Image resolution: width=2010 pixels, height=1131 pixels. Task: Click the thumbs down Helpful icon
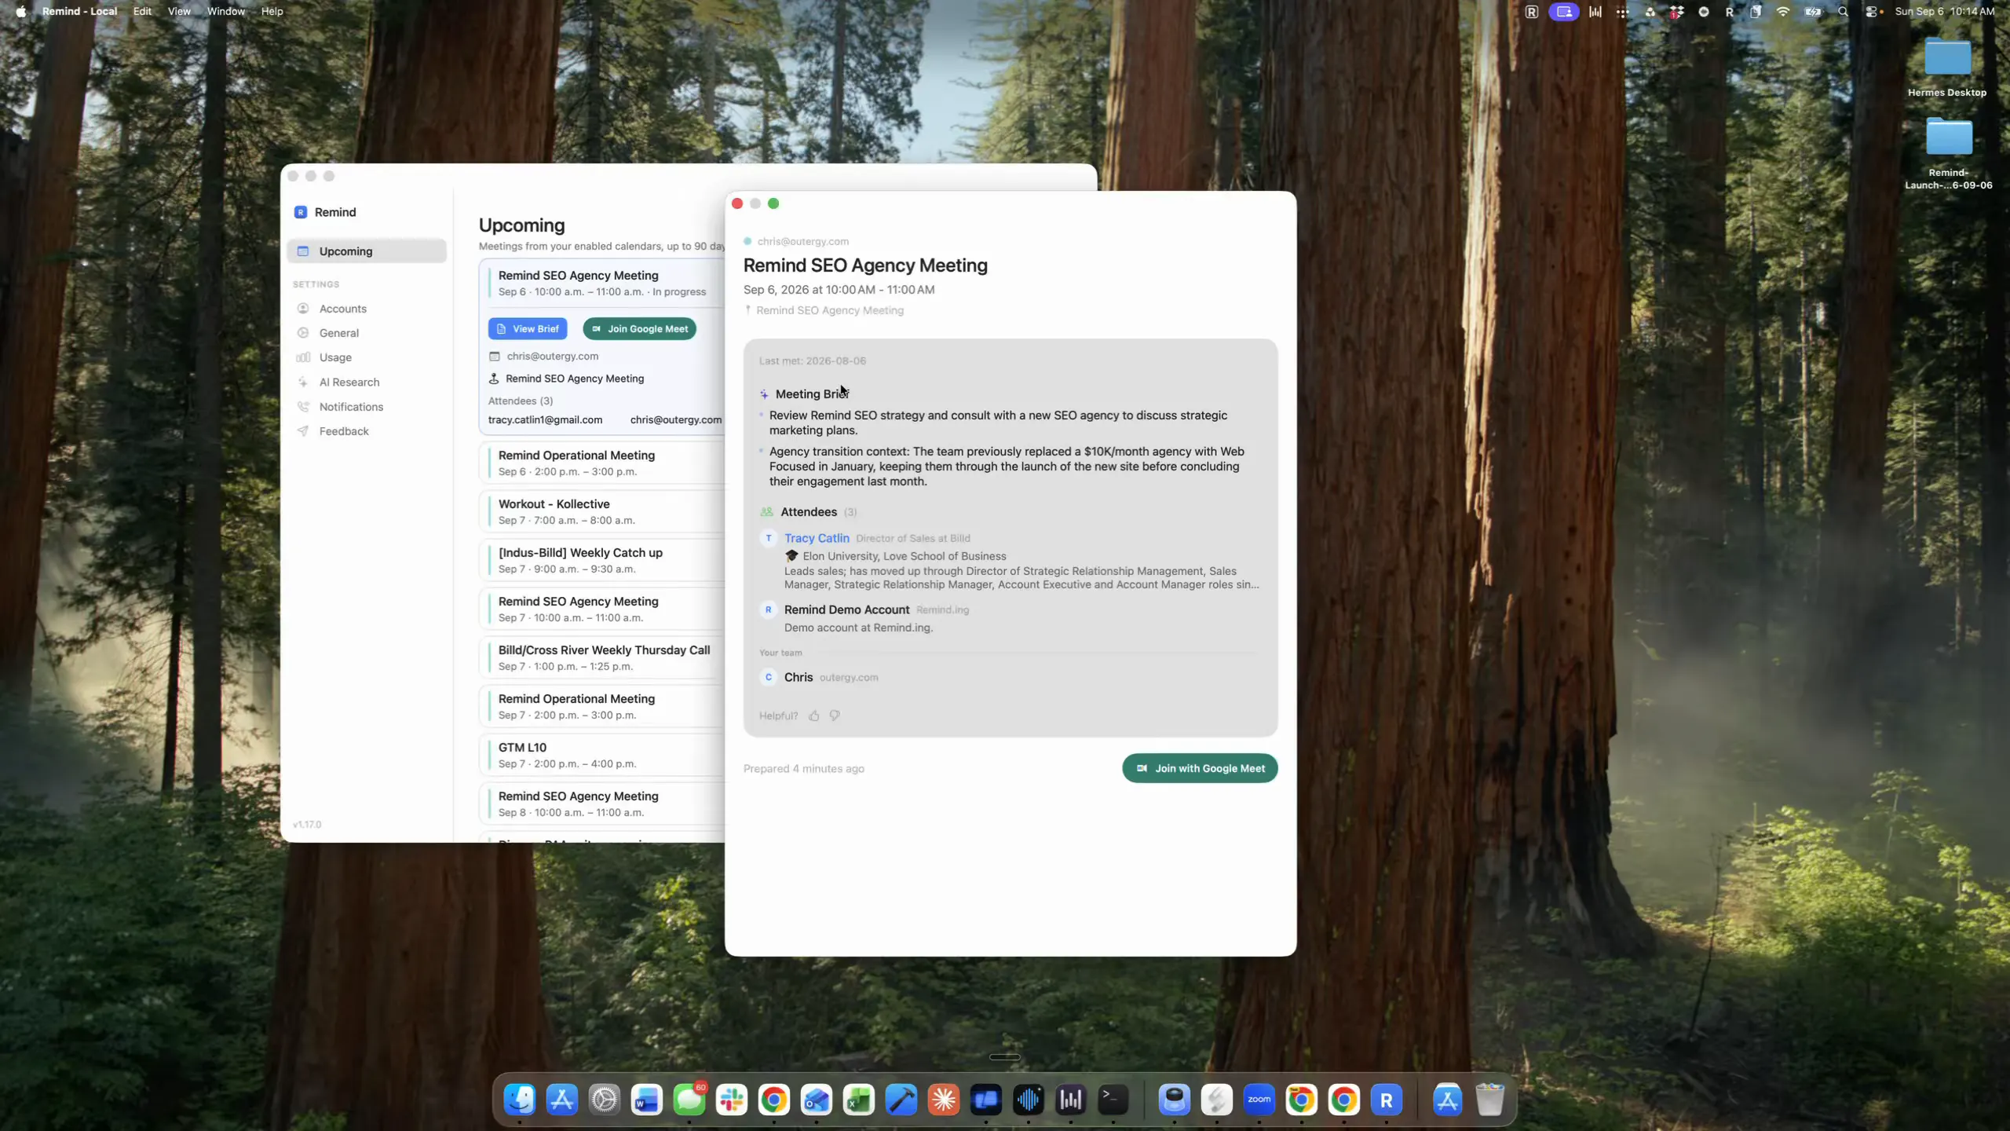pyautogui.click(x=835, y=716)
